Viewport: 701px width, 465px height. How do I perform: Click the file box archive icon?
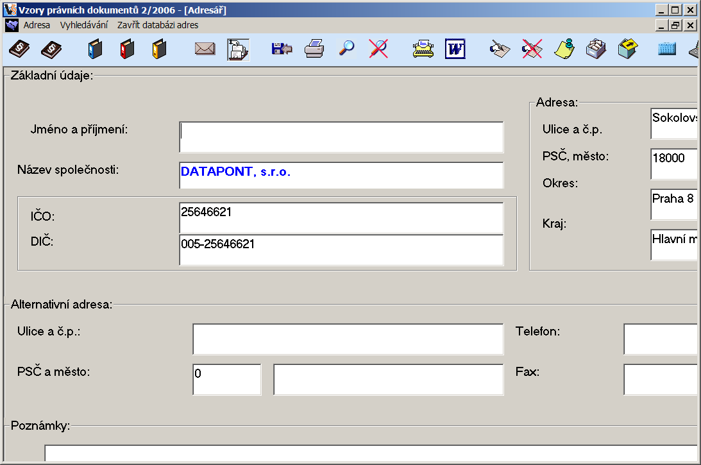596,49
